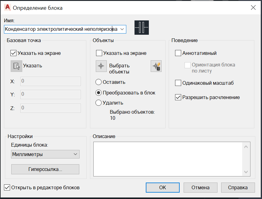The width and height of the screenshot is (262, 199).
Task: Enable the Аннотативный checkbox
Action: (x=178, y=53)
